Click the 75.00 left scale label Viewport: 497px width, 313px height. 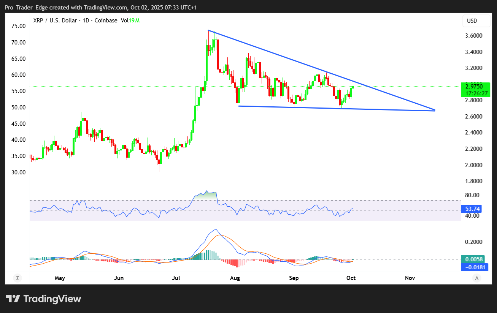pyautogui.click(x=18, y=26)
